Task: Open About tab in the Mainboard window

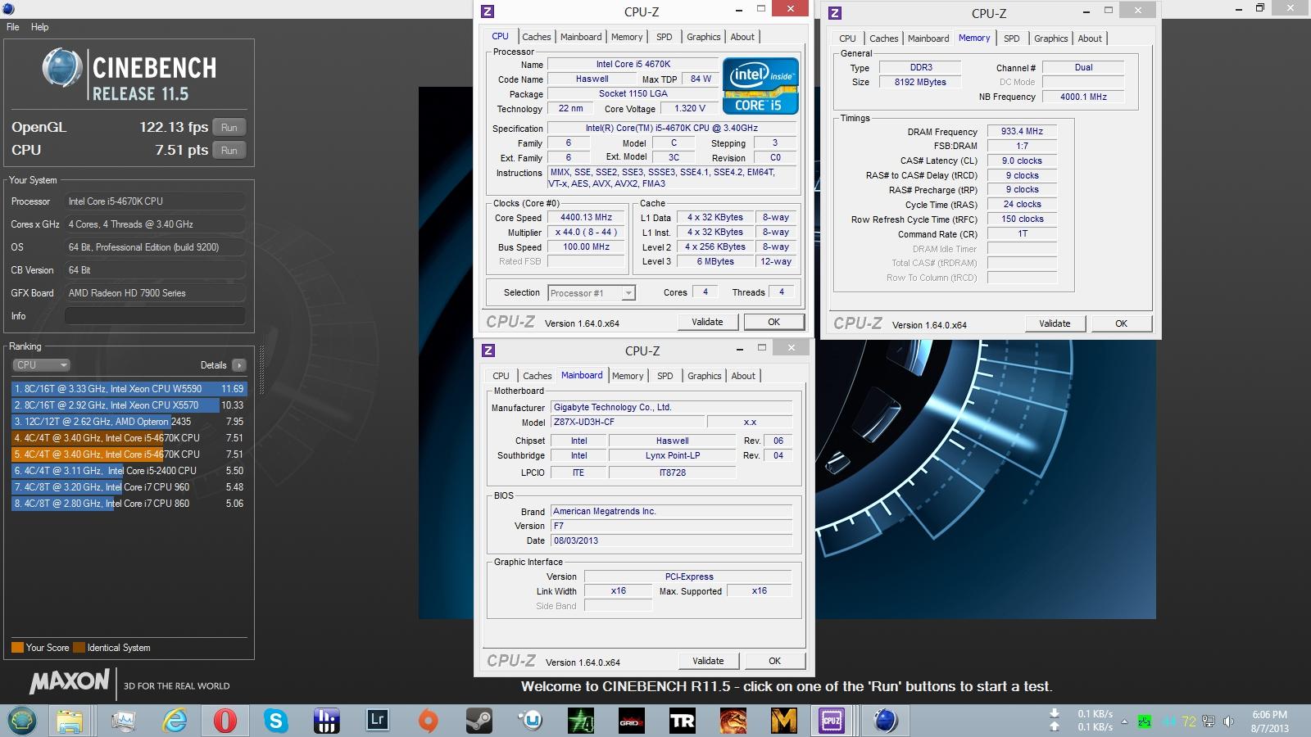Action: click(743, 376)
